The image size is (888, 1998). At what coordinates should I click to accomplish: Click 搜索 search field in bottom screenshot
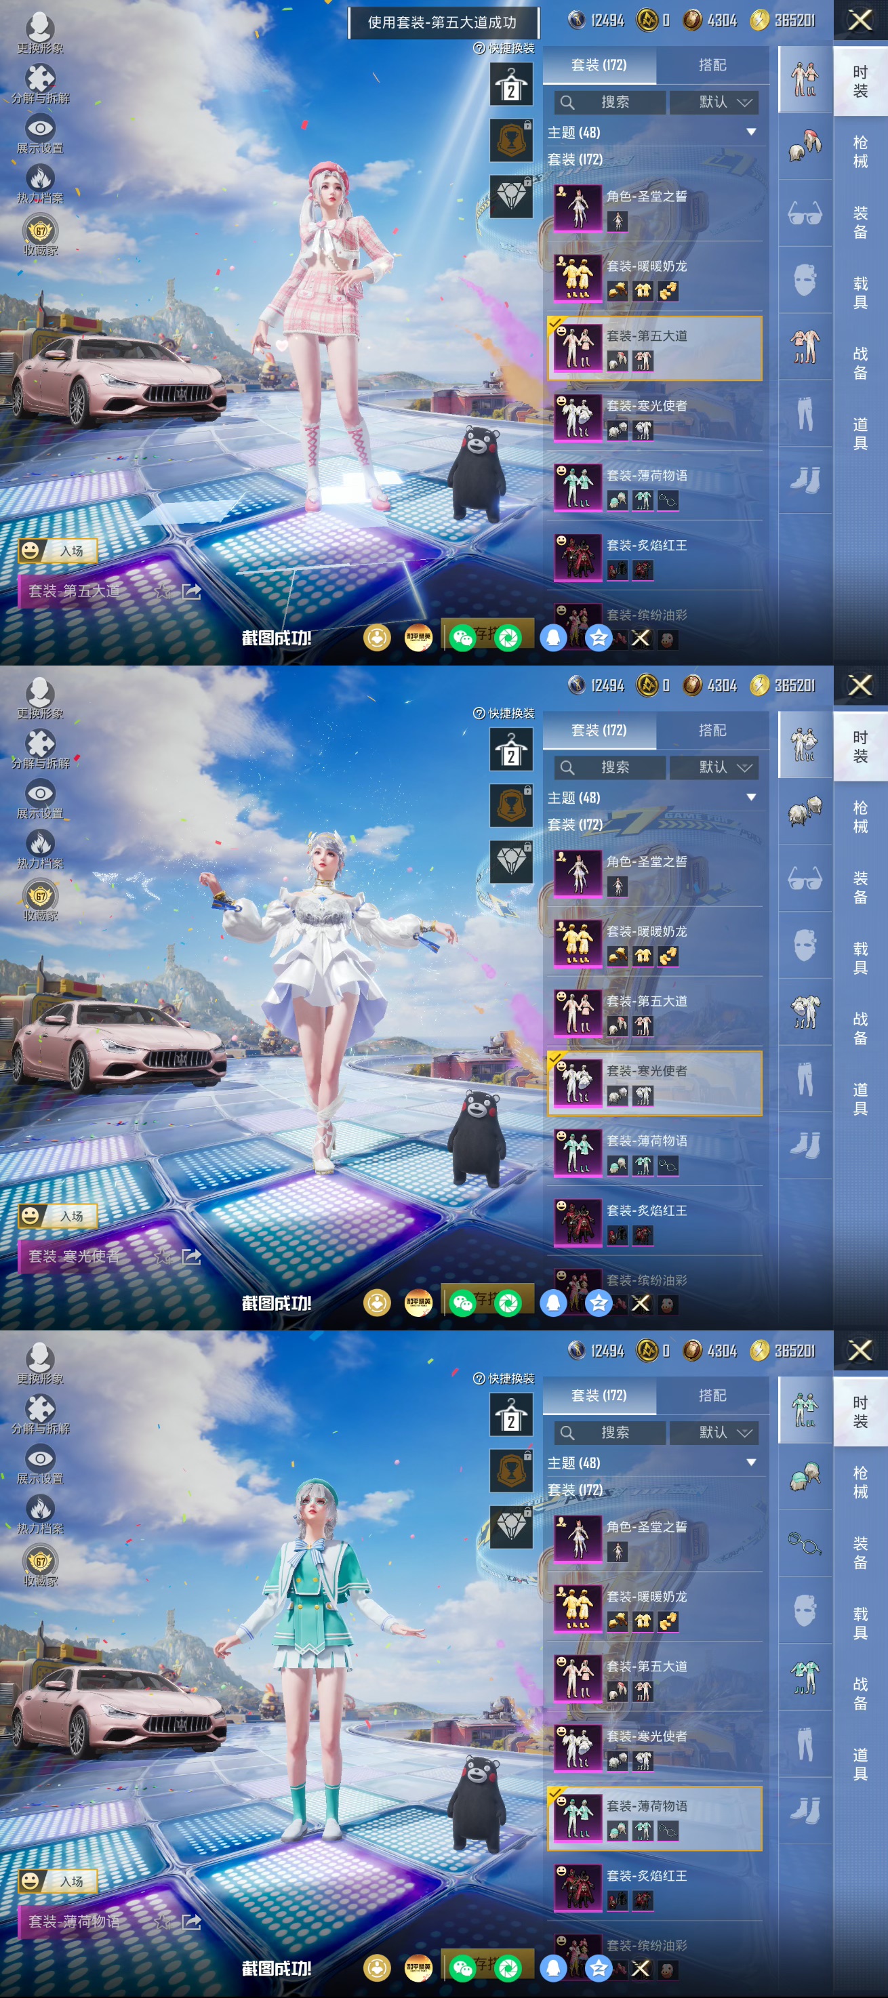[x=609, y=1432]
